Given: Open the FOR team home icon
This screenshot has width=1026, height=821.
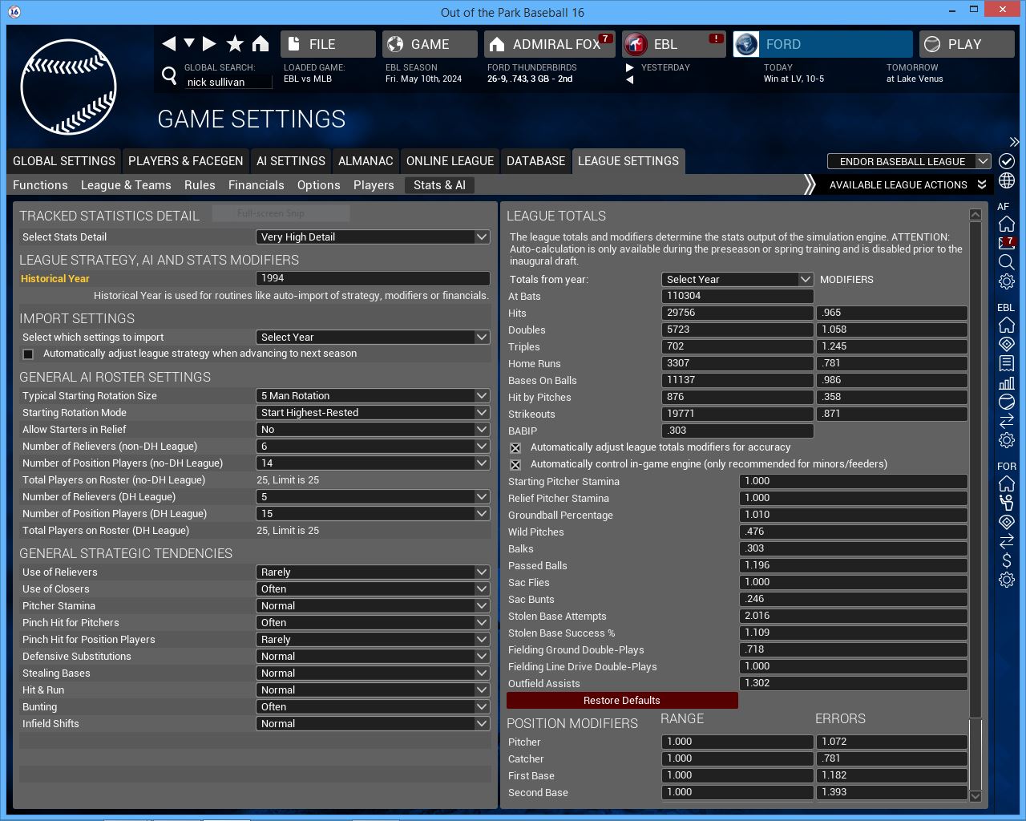Looking at the screenshot, I should click(x=1007, y=483).
